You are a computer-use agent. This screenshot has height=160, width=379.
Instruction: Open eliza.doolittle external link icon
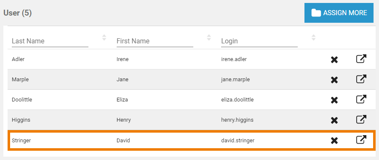point(361,99)
